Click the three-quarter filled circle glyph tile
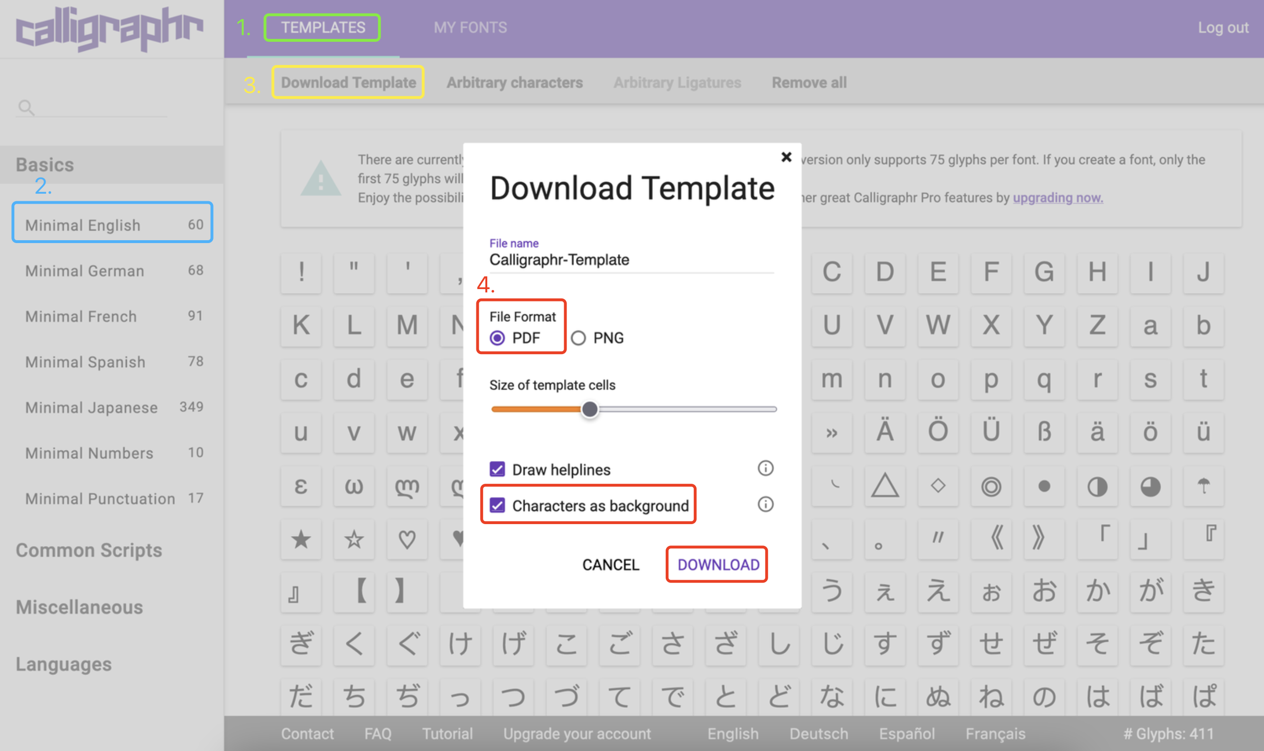The image size is (1264, 751). 1150,486
